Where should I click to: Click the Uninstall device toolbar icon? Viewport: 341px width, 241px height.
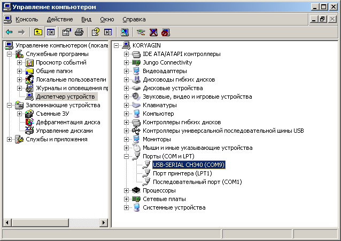(153, 32)
